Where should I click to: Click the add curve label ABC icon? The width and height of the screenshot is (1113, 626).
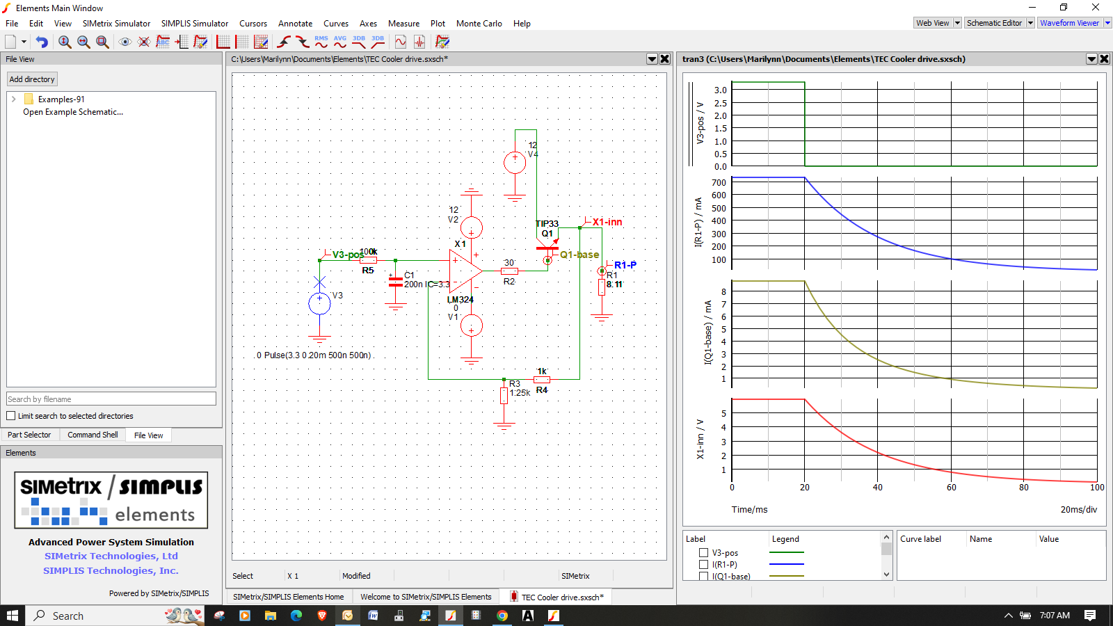tap(163, 42)
